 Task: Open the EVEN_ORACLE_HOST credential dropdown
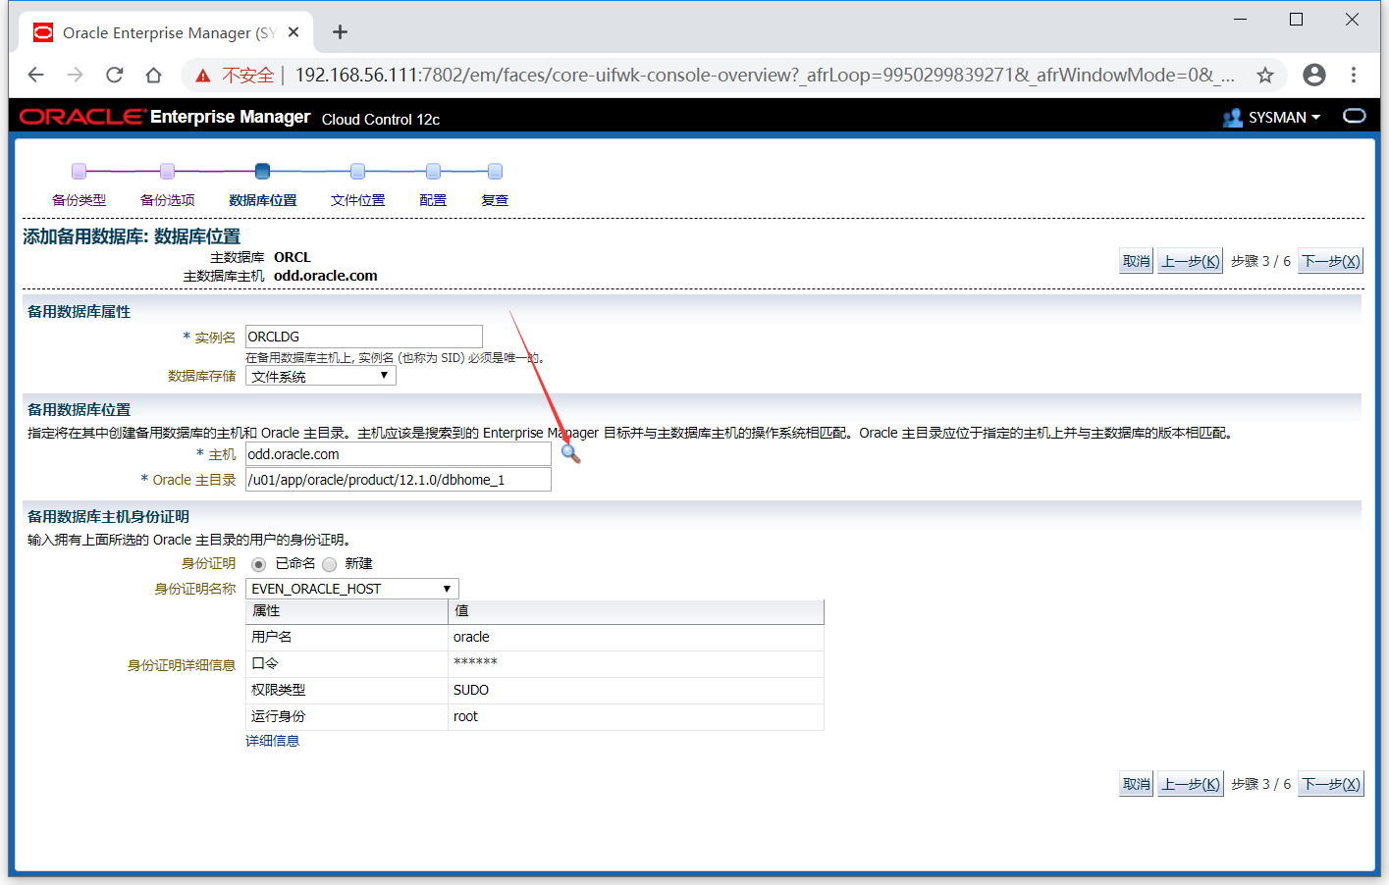pos(351,589)
